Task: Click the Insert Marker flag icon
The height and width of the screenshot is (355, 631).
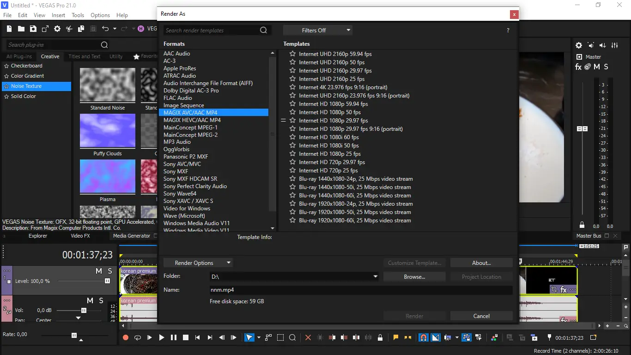Action: (395, 337)
